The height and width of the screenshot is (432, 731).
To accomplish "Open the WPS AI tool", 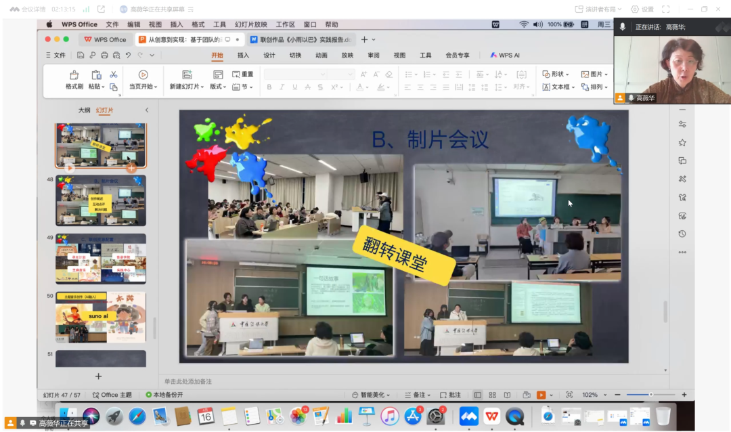I will [505, 56].
